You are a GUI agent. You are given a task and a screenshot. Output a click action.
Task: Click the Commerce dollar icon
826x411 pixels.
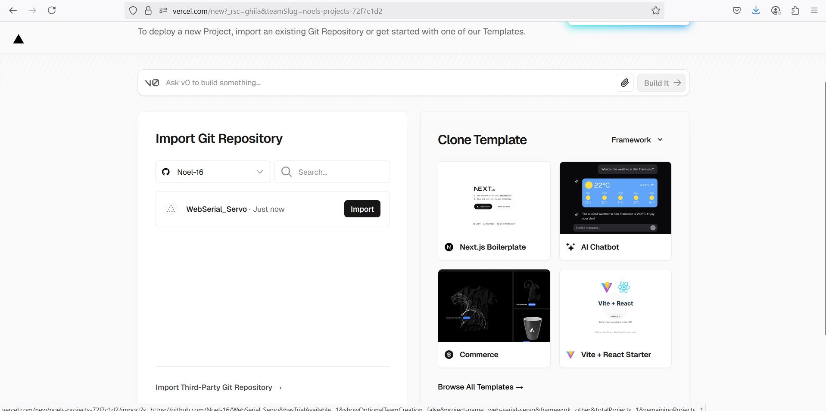coord(449,355)
